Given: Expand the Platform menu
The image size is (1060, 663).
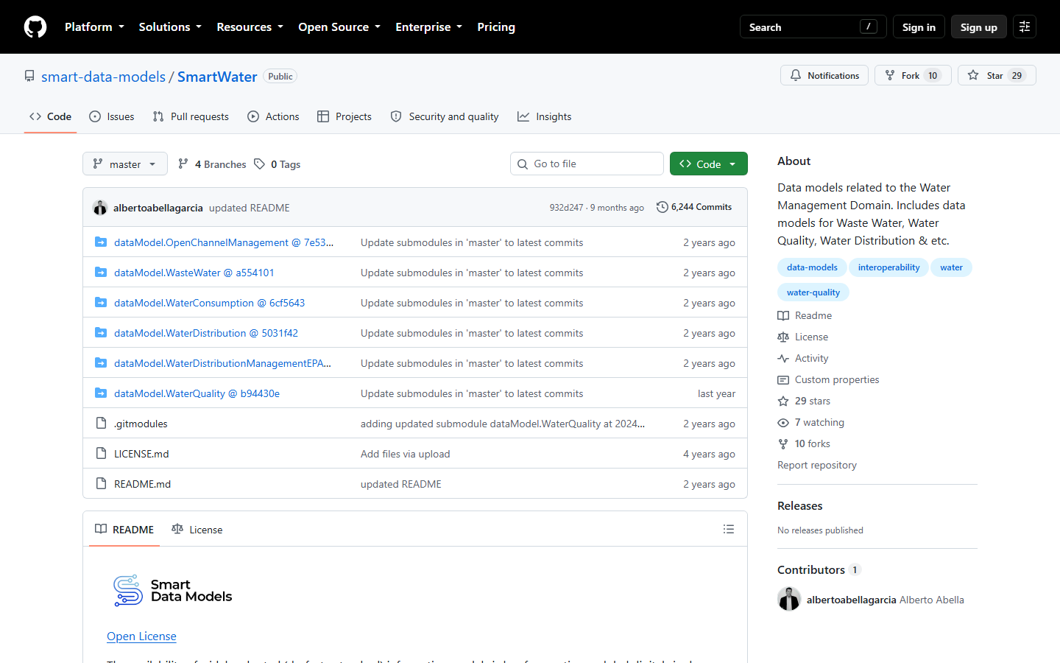Looking at the screenshot, I should (x=94, y=27).
